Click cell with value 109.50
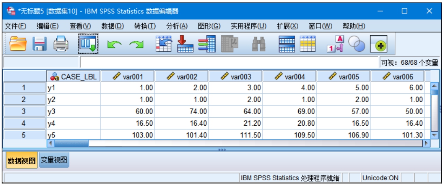This screenshot has width=447, height=188. click(289, 135)
